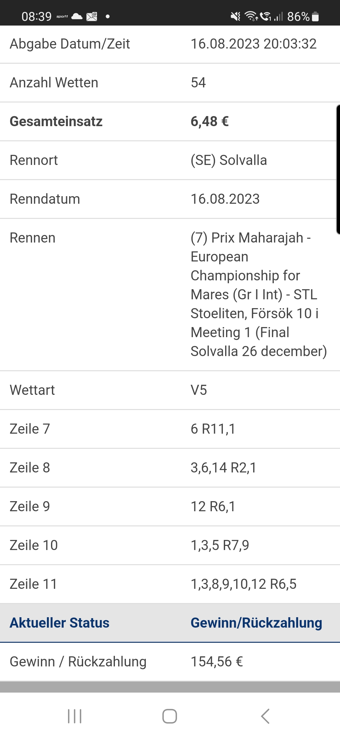Select the Aktueller Status header
This screenshot has width=340, height=738.
(59, 623)
